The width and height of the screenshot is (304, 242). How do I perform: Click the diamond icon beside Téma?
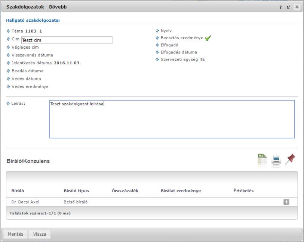[x=8, y=31]
